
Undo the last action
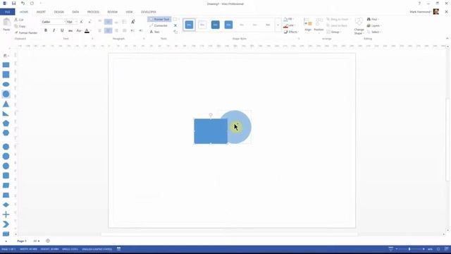point(23,4)
